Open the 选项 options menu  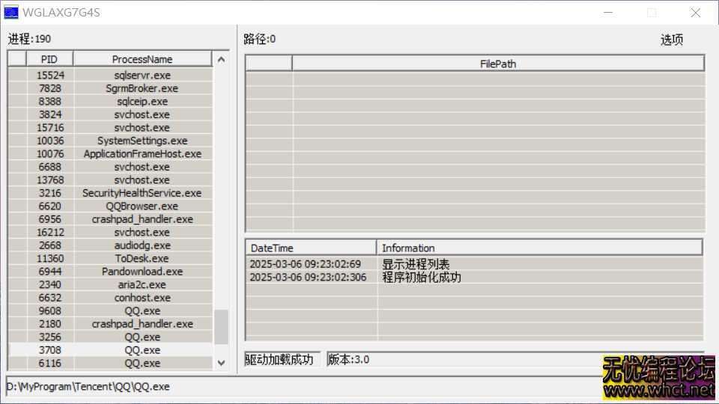click(671, 40)
